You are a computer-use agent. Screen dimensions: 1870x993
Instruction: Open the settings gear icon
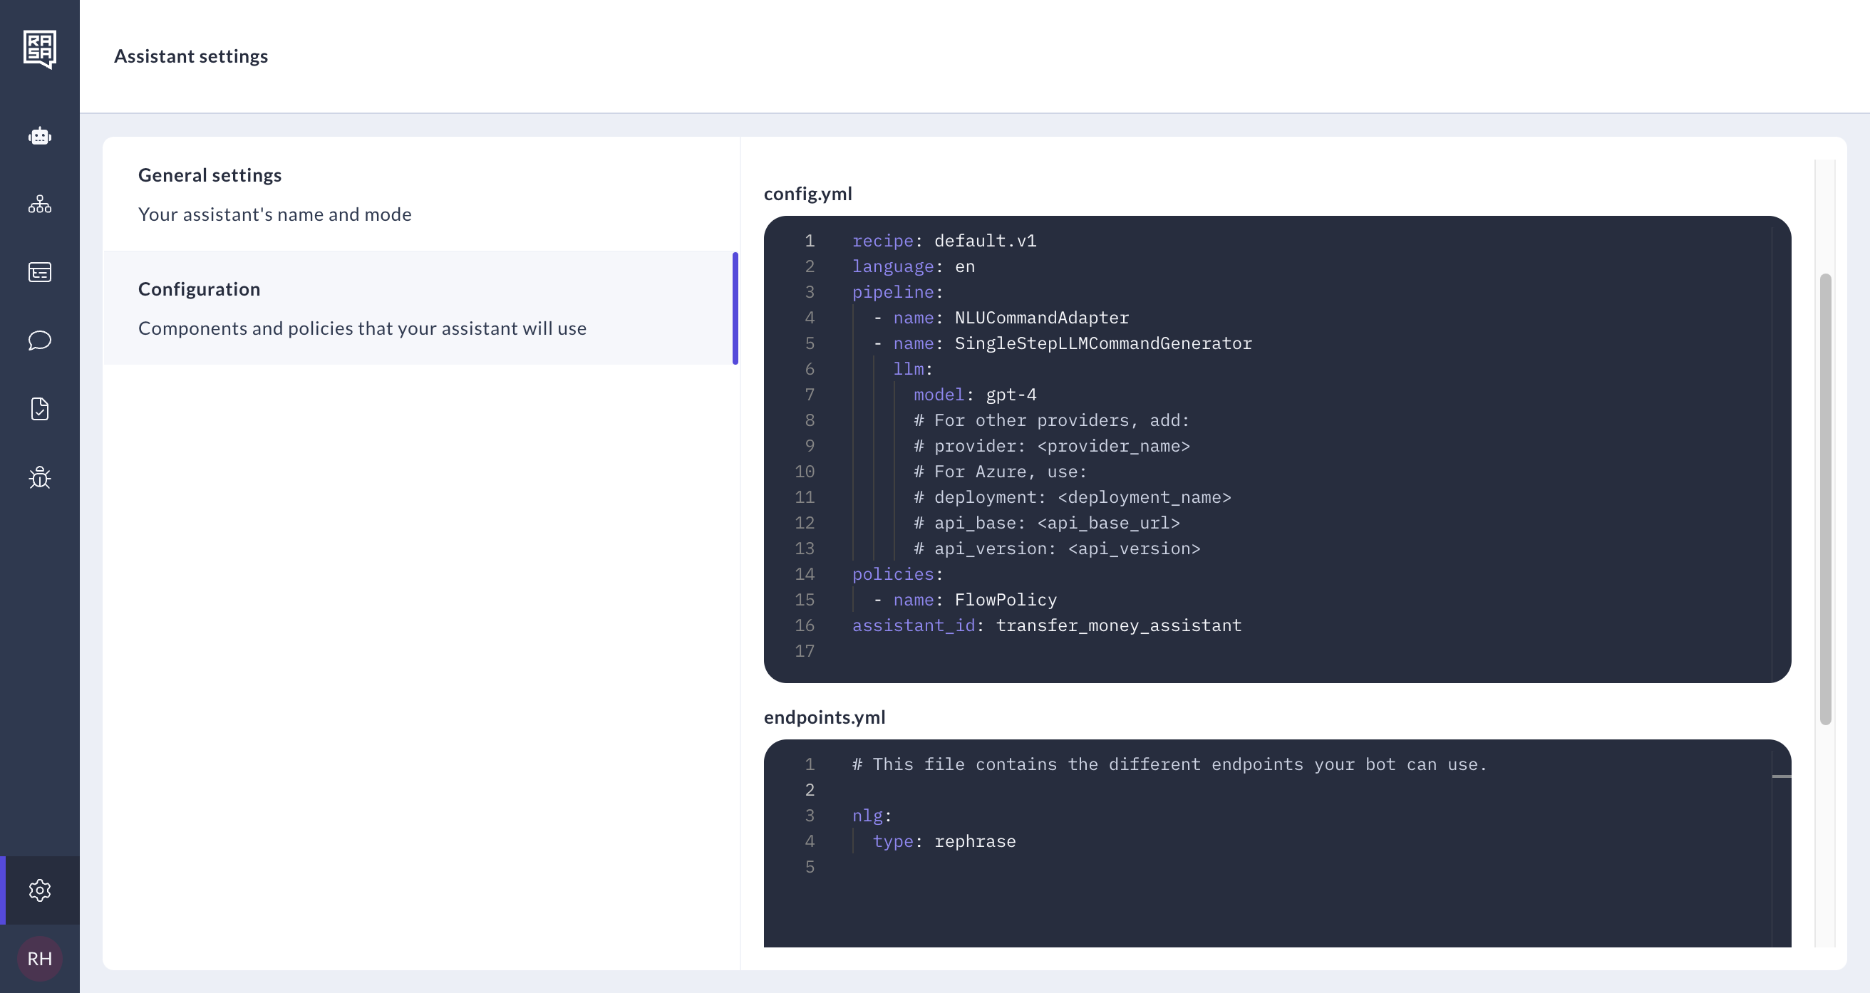(x=39, y=890)
